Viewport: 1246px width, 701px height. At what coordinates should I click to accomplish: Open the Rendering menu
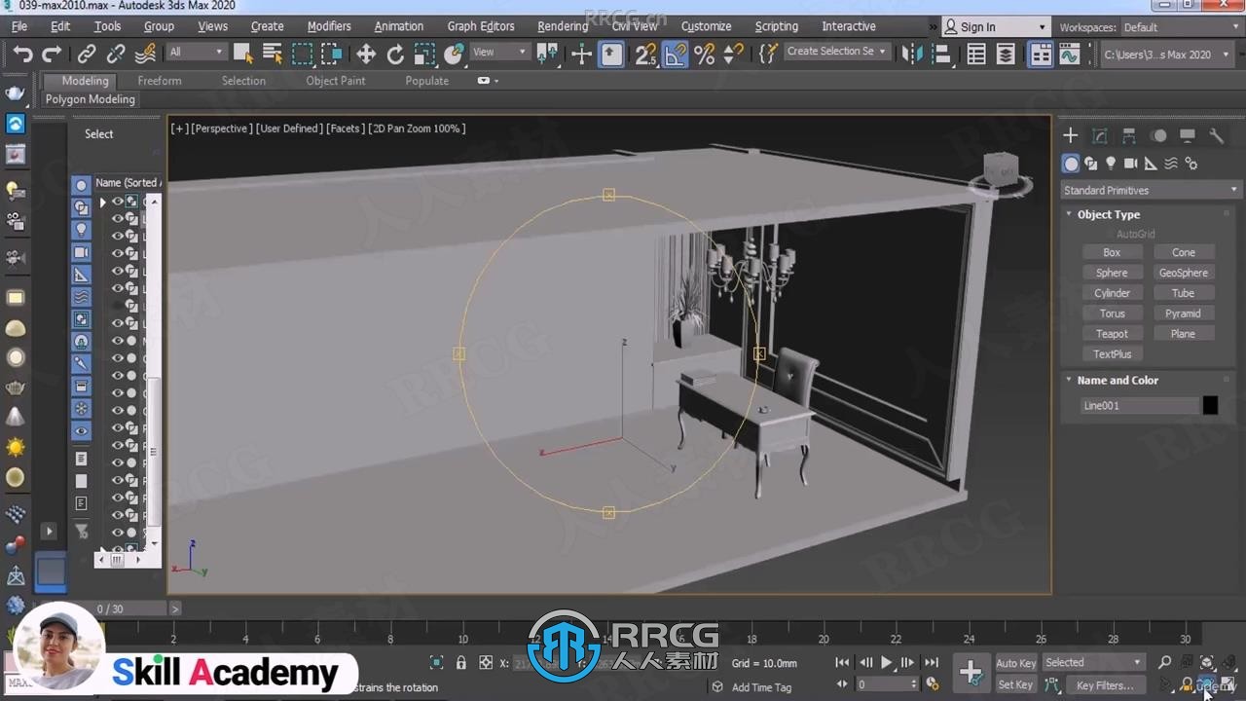(x=563, y=26)
